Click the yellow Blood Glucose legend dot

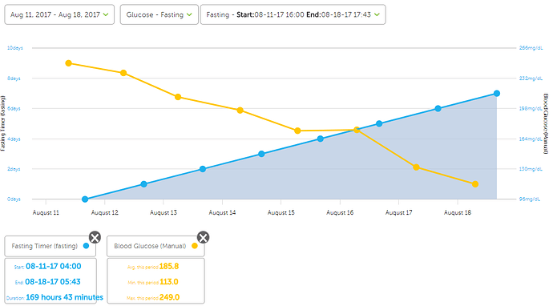[x=194, y=246]
